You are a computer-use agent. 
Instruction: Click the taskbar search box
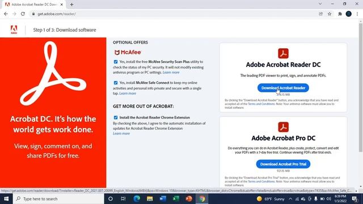[x=58, y=199]
